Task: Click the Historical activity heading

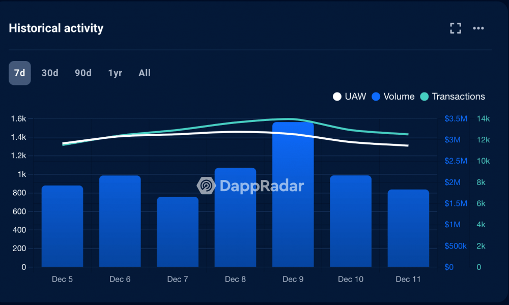Action: click(56, 28)
